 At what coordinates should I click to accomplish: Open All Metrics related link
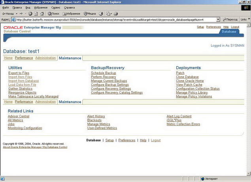pyautogui.click(x=15, y=120)
